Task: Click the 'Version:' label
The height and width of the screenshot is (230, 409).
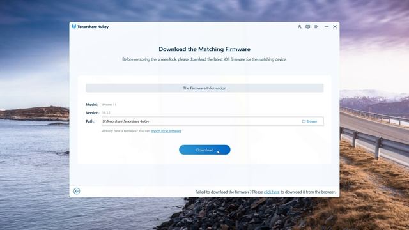Action: coord(92,113)
